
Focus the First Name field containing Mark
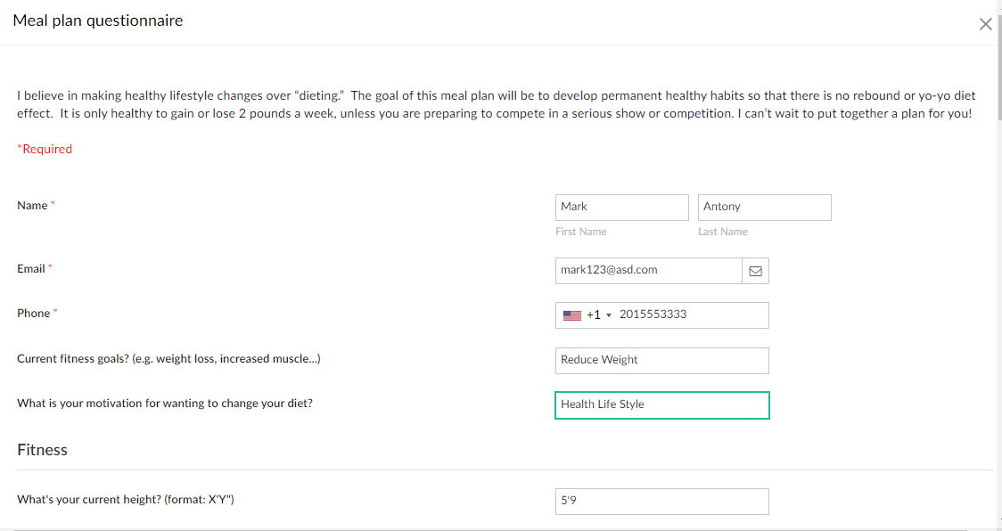click(x=621, y=207)
